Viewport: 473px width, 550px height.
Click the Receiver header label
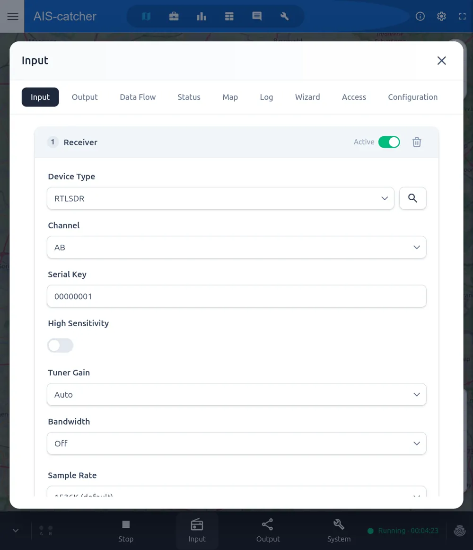pos(80,142)
